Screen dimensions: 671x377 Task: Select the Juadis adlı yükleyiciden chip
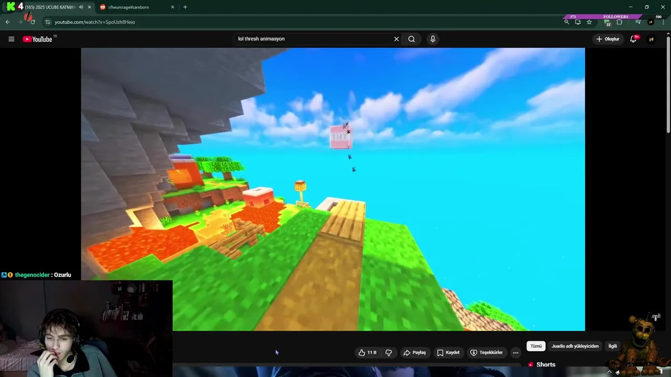575,346
